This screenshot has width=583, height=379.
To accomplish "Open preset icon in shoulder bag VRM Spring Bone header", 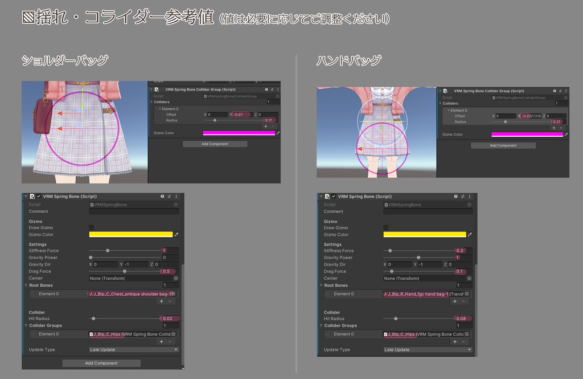I will click(169, 196).
